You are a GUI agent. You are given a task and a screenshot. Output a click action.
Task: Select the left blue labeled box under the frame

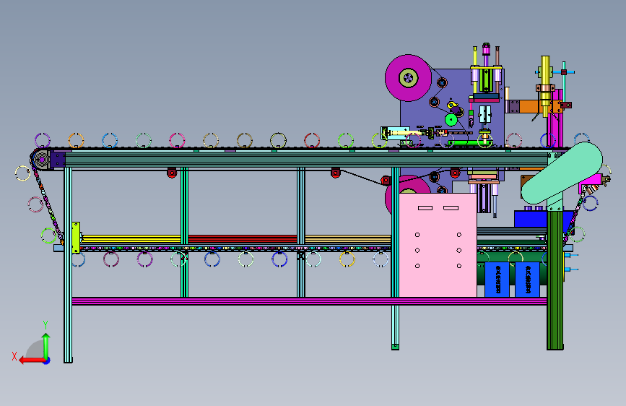coord(497,280)
